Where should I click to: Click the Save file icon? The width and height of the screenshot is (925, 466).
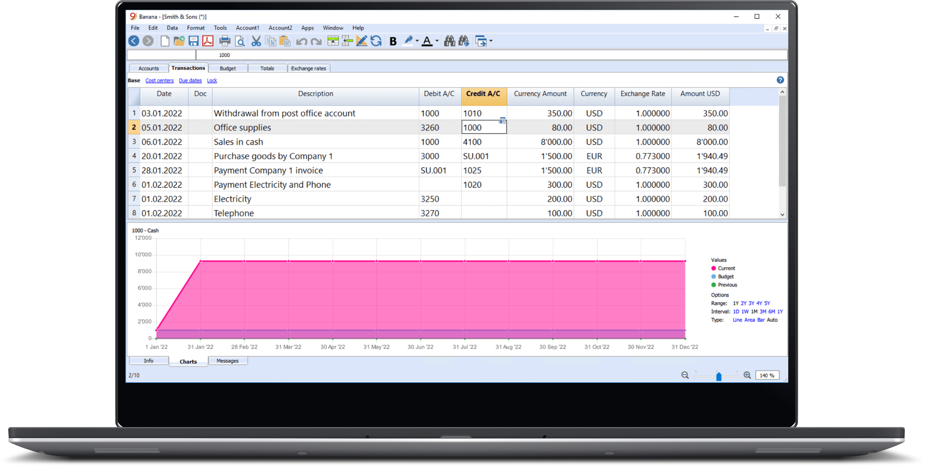tap(194, 41)
